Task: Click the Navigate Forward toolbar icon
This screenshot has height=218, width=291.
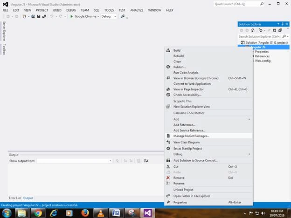Action: tap(16, 16)
